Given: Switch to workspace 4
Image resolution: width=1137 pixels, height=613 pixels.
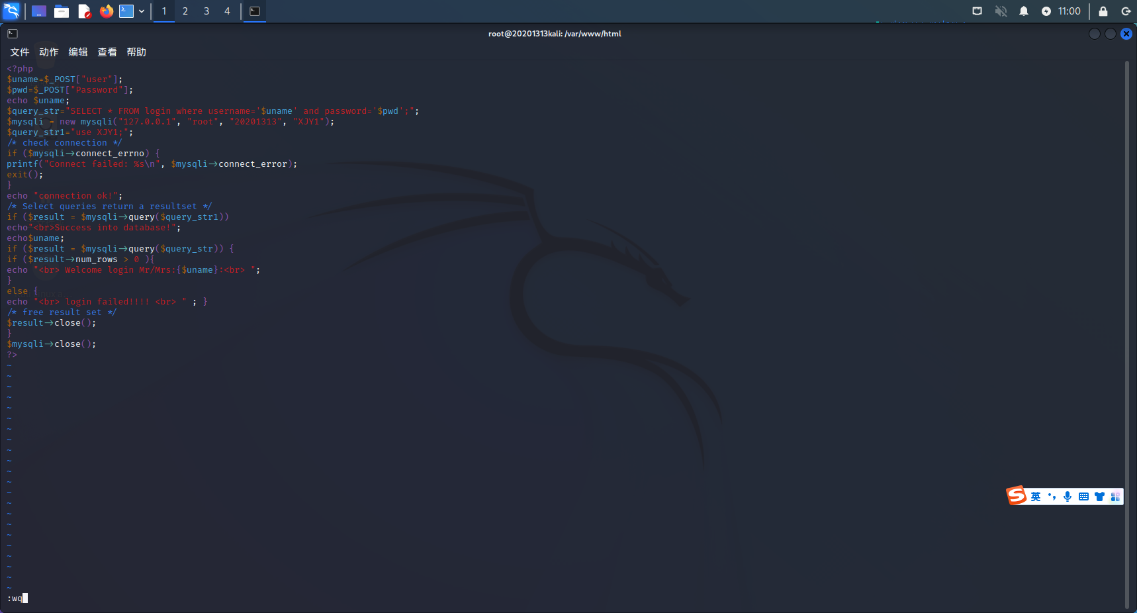Looking at the screenshot, I should 227,11.
